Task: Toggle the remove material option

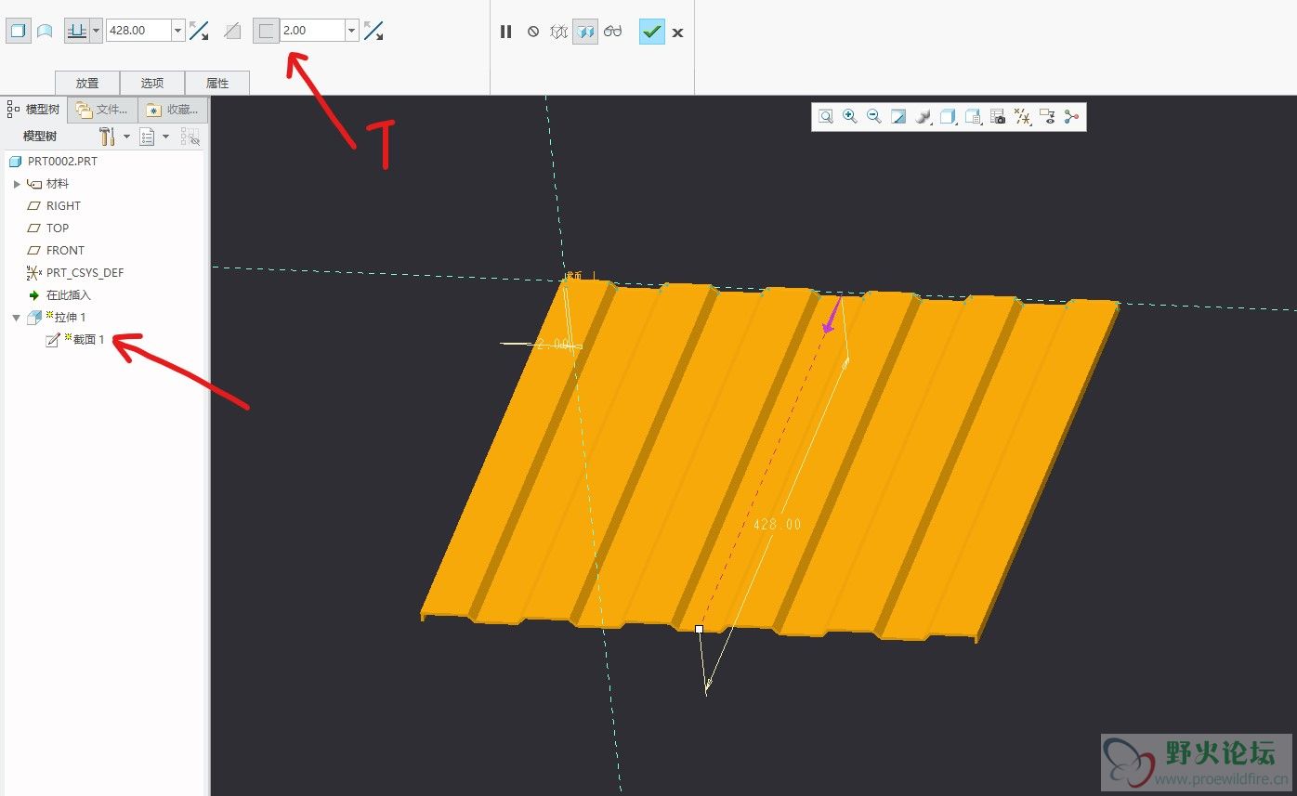Action: pos(232,31)
